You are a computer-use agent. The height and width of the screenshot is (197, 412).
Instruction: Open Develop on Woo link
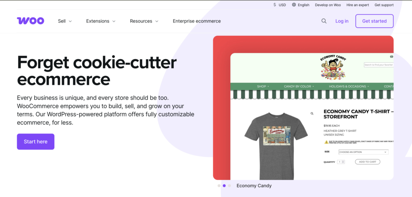[x=328, y=5]
